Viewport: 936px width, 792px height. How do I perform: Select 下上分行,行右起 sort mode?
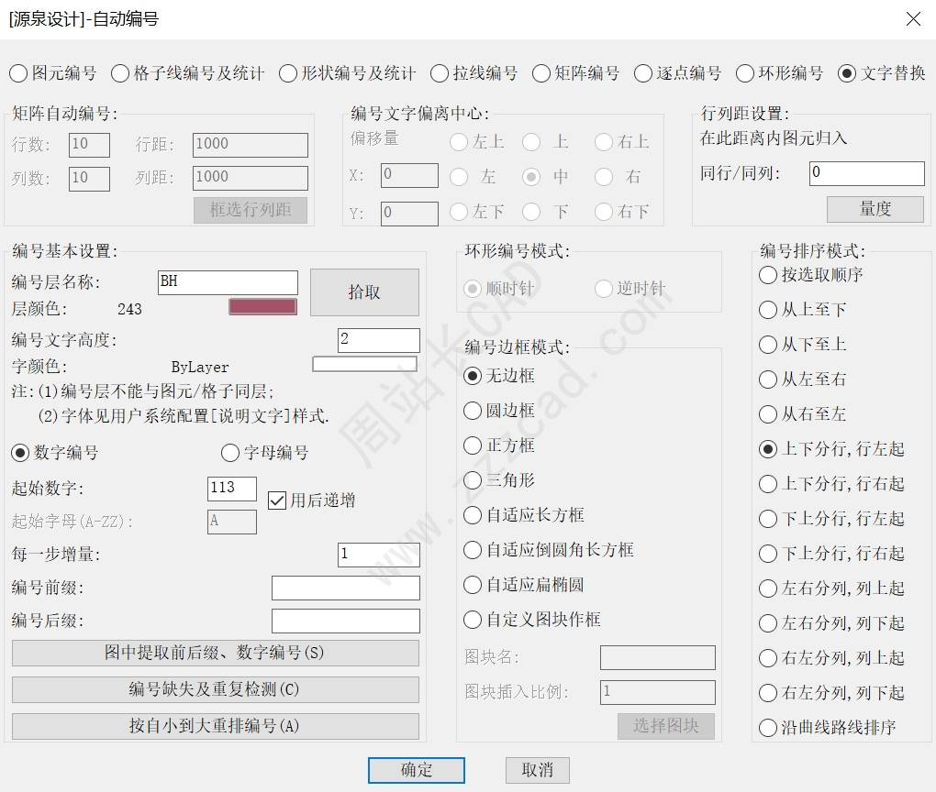point(831,554)
